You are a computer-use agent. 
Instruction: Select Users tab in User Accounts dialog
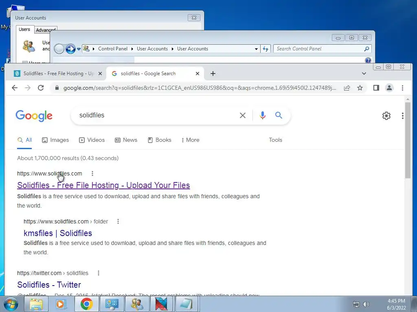24,29
